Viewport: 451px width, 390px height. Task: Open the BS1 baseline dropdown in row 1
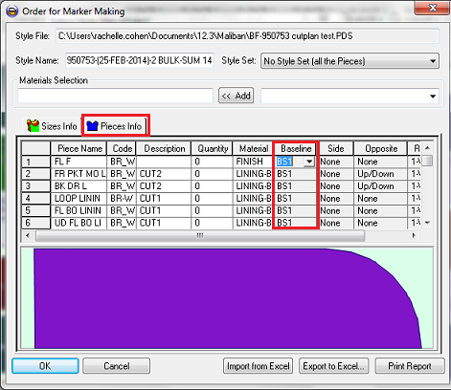(309, 162)
